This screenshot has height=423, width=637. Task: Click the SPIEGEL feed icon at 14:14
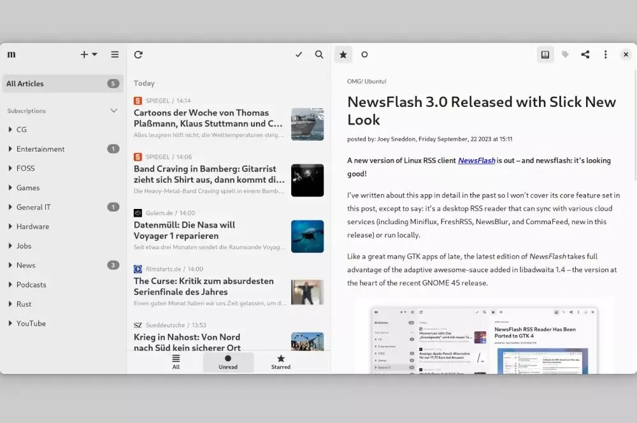(138, 101)
